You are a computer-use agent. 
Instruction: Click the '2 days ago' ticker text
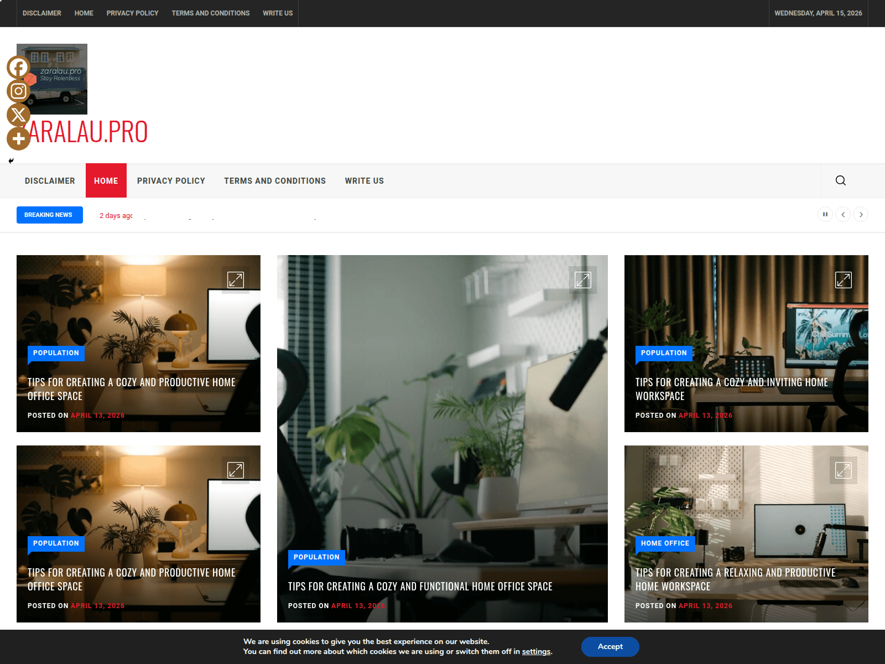[116, 216]
